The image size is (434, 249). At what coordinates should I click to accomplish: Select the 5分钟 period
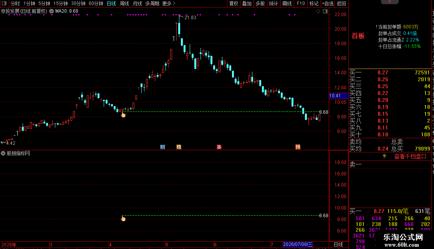(44, 3)
